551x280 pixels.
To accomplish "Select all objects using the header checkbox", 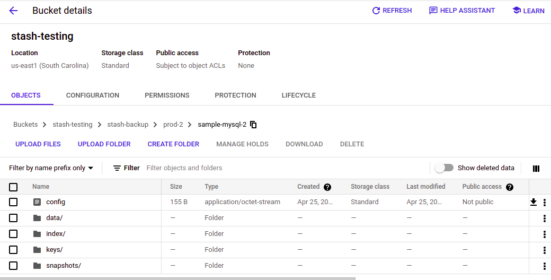I will click(x=13, y=187).
